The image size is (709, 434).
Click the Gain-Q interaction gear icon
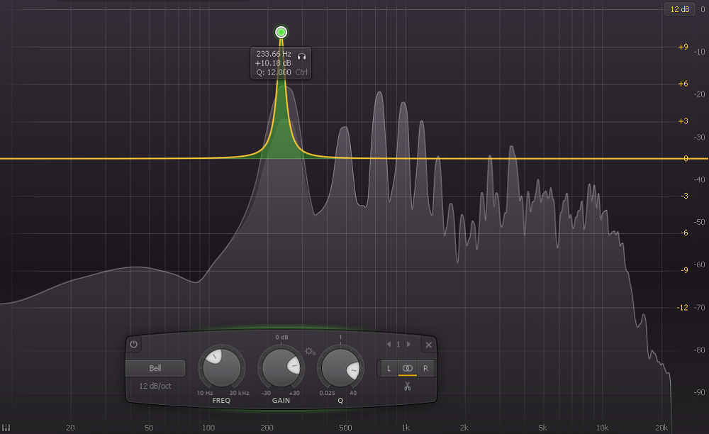(x=309, y=351)
